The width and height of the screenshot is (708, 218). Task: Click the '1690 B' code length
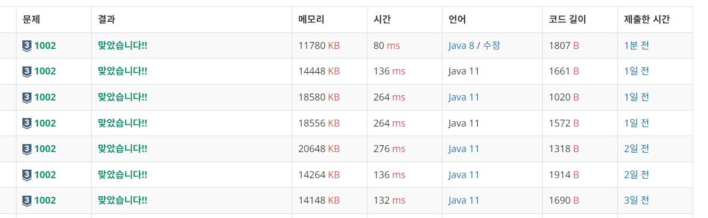click(x=564, y=200)
